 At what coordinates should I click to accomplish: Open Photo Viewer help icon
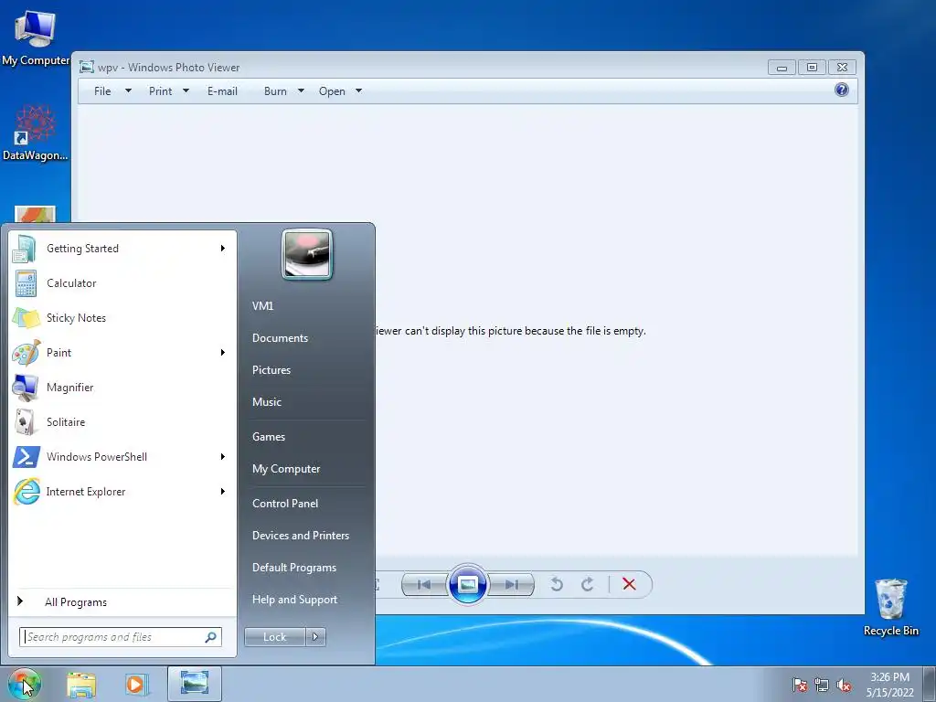[842, 90]
